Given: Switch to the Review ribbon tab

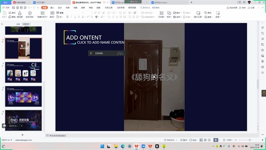Looking at the screenshot, I should point(91,7).
